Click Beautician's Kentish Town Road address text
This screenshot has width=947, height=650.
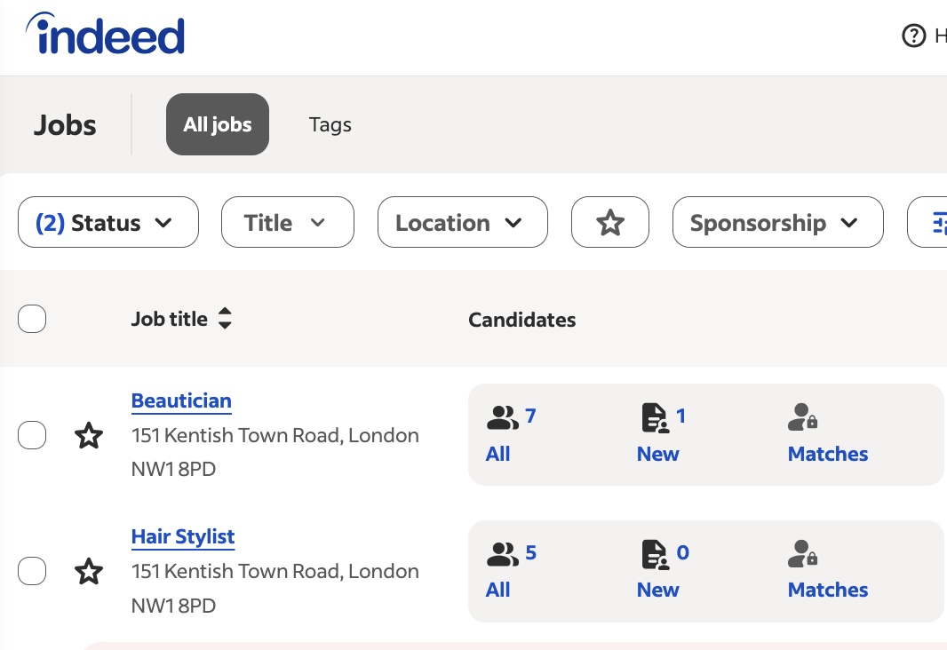point(275,435)
